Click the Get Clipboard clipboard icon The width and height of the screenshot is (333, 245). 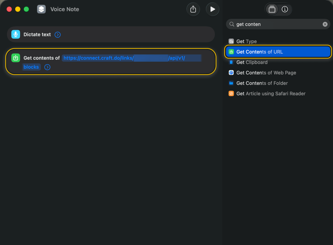pyautogui.click(x=231, y=62)
